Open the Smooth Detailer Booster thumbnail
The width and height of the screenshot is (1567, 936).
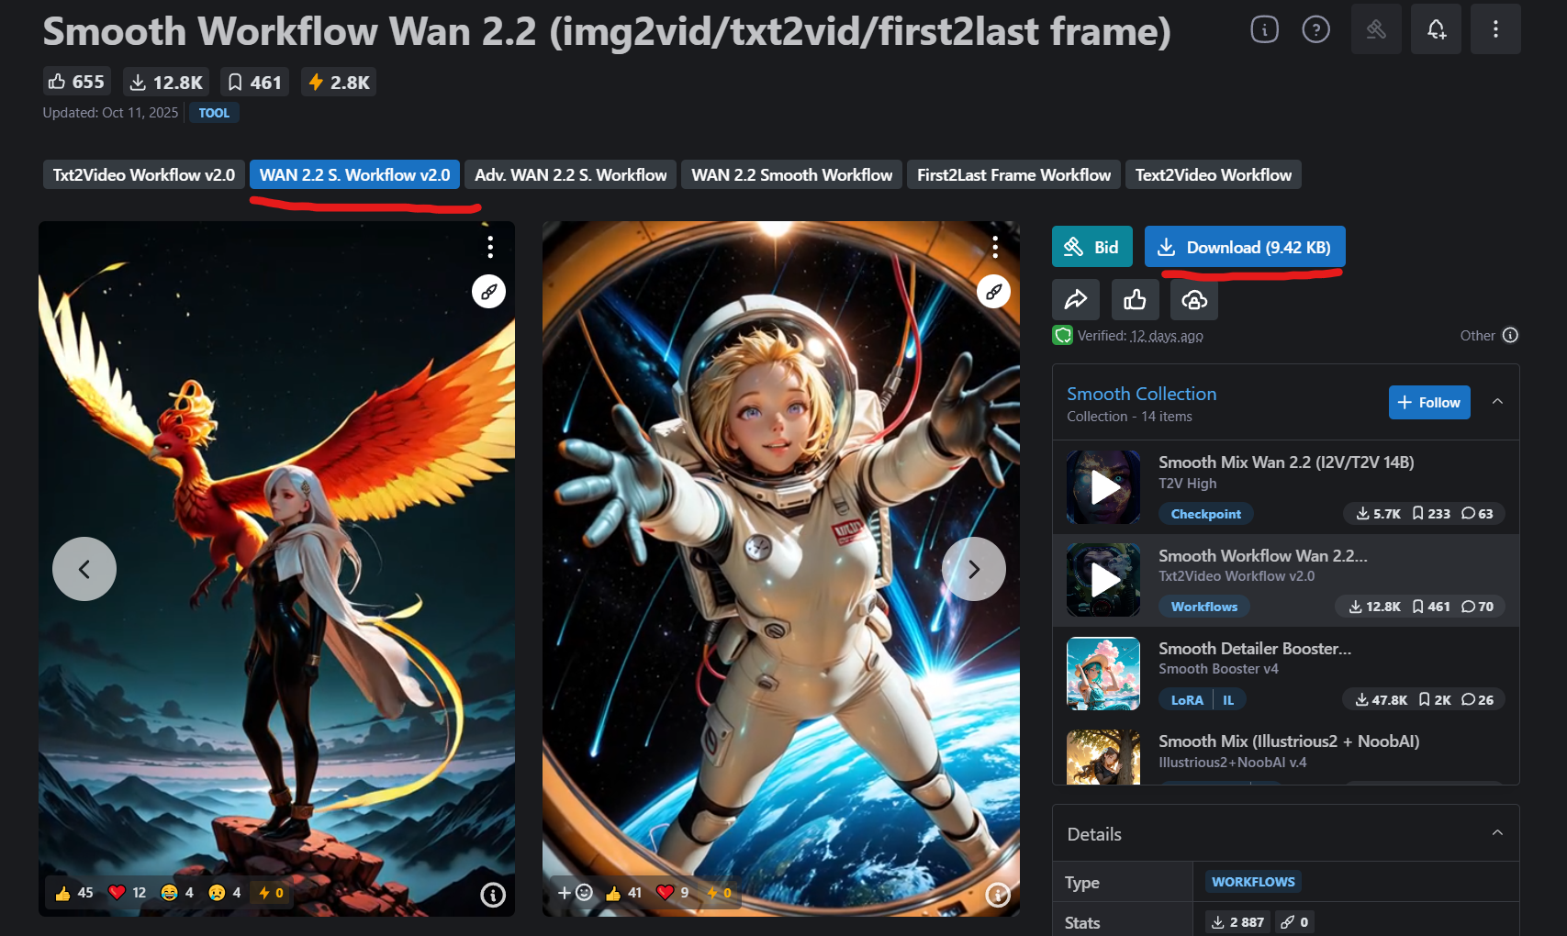point(1103,674)
